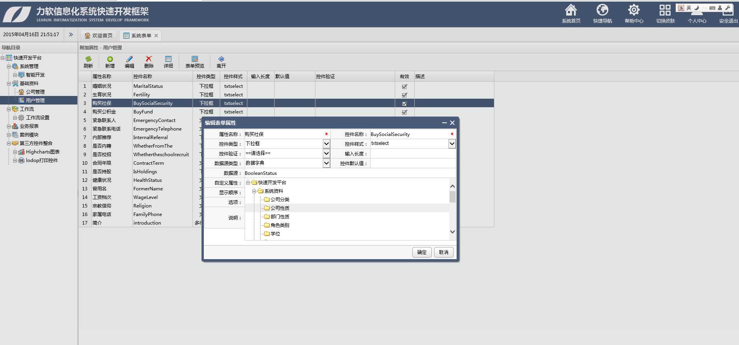Close the 编辑表单属性 dialog
739x345 pixels.
click(452, 123)
